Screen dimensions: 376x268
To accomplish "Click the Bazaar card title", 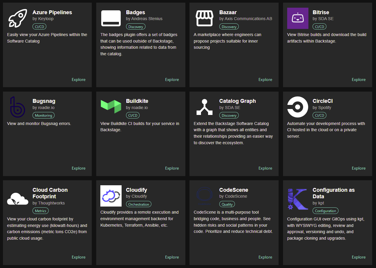I will (228, 12).
